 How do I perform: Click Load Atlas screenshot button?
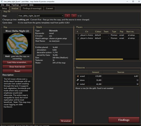click(x=17, y=62)
